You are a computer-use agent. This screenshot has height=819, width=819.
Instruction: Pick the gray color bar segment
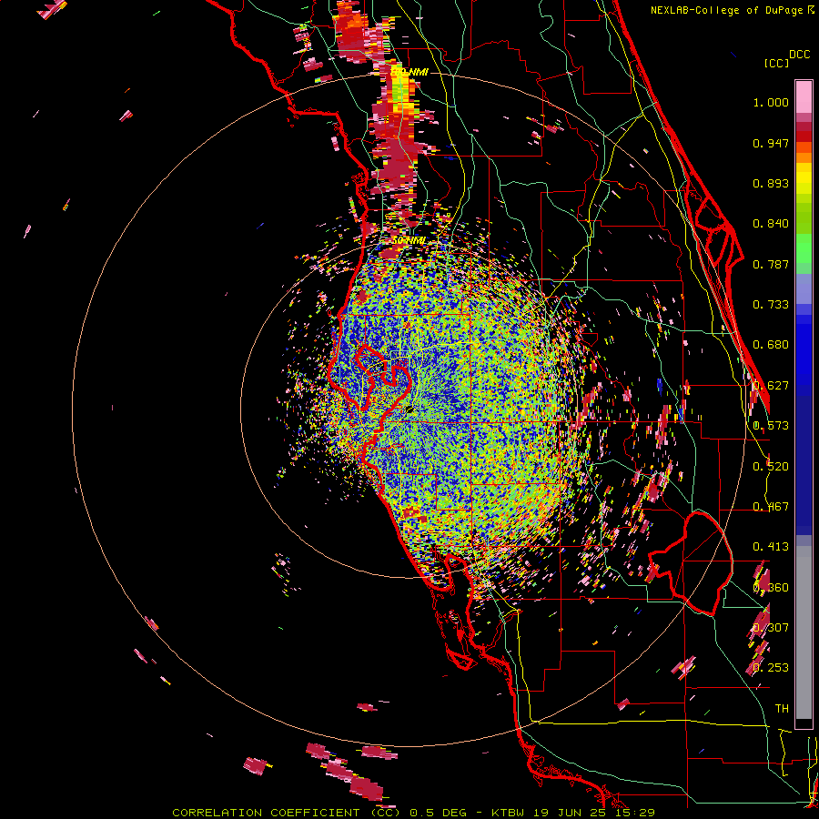coord(804,632)
